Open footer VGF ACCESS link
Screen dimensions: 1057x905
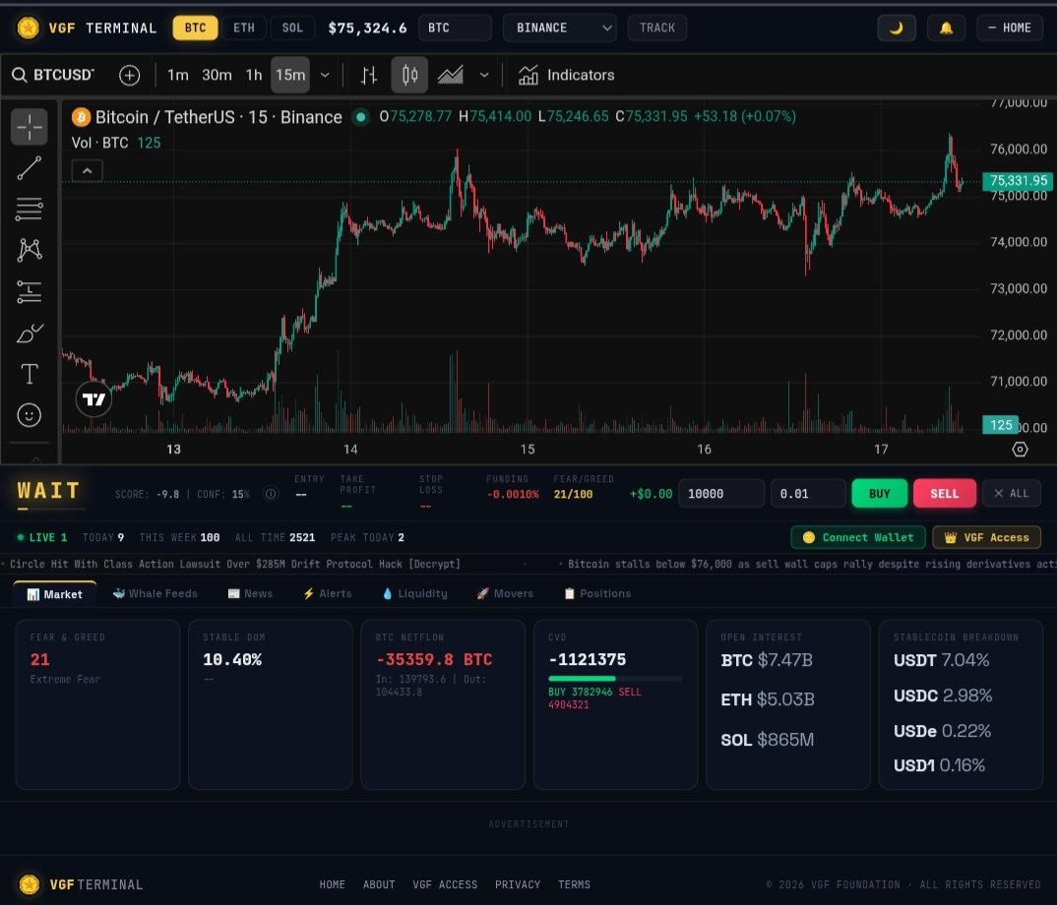[445, 884]
